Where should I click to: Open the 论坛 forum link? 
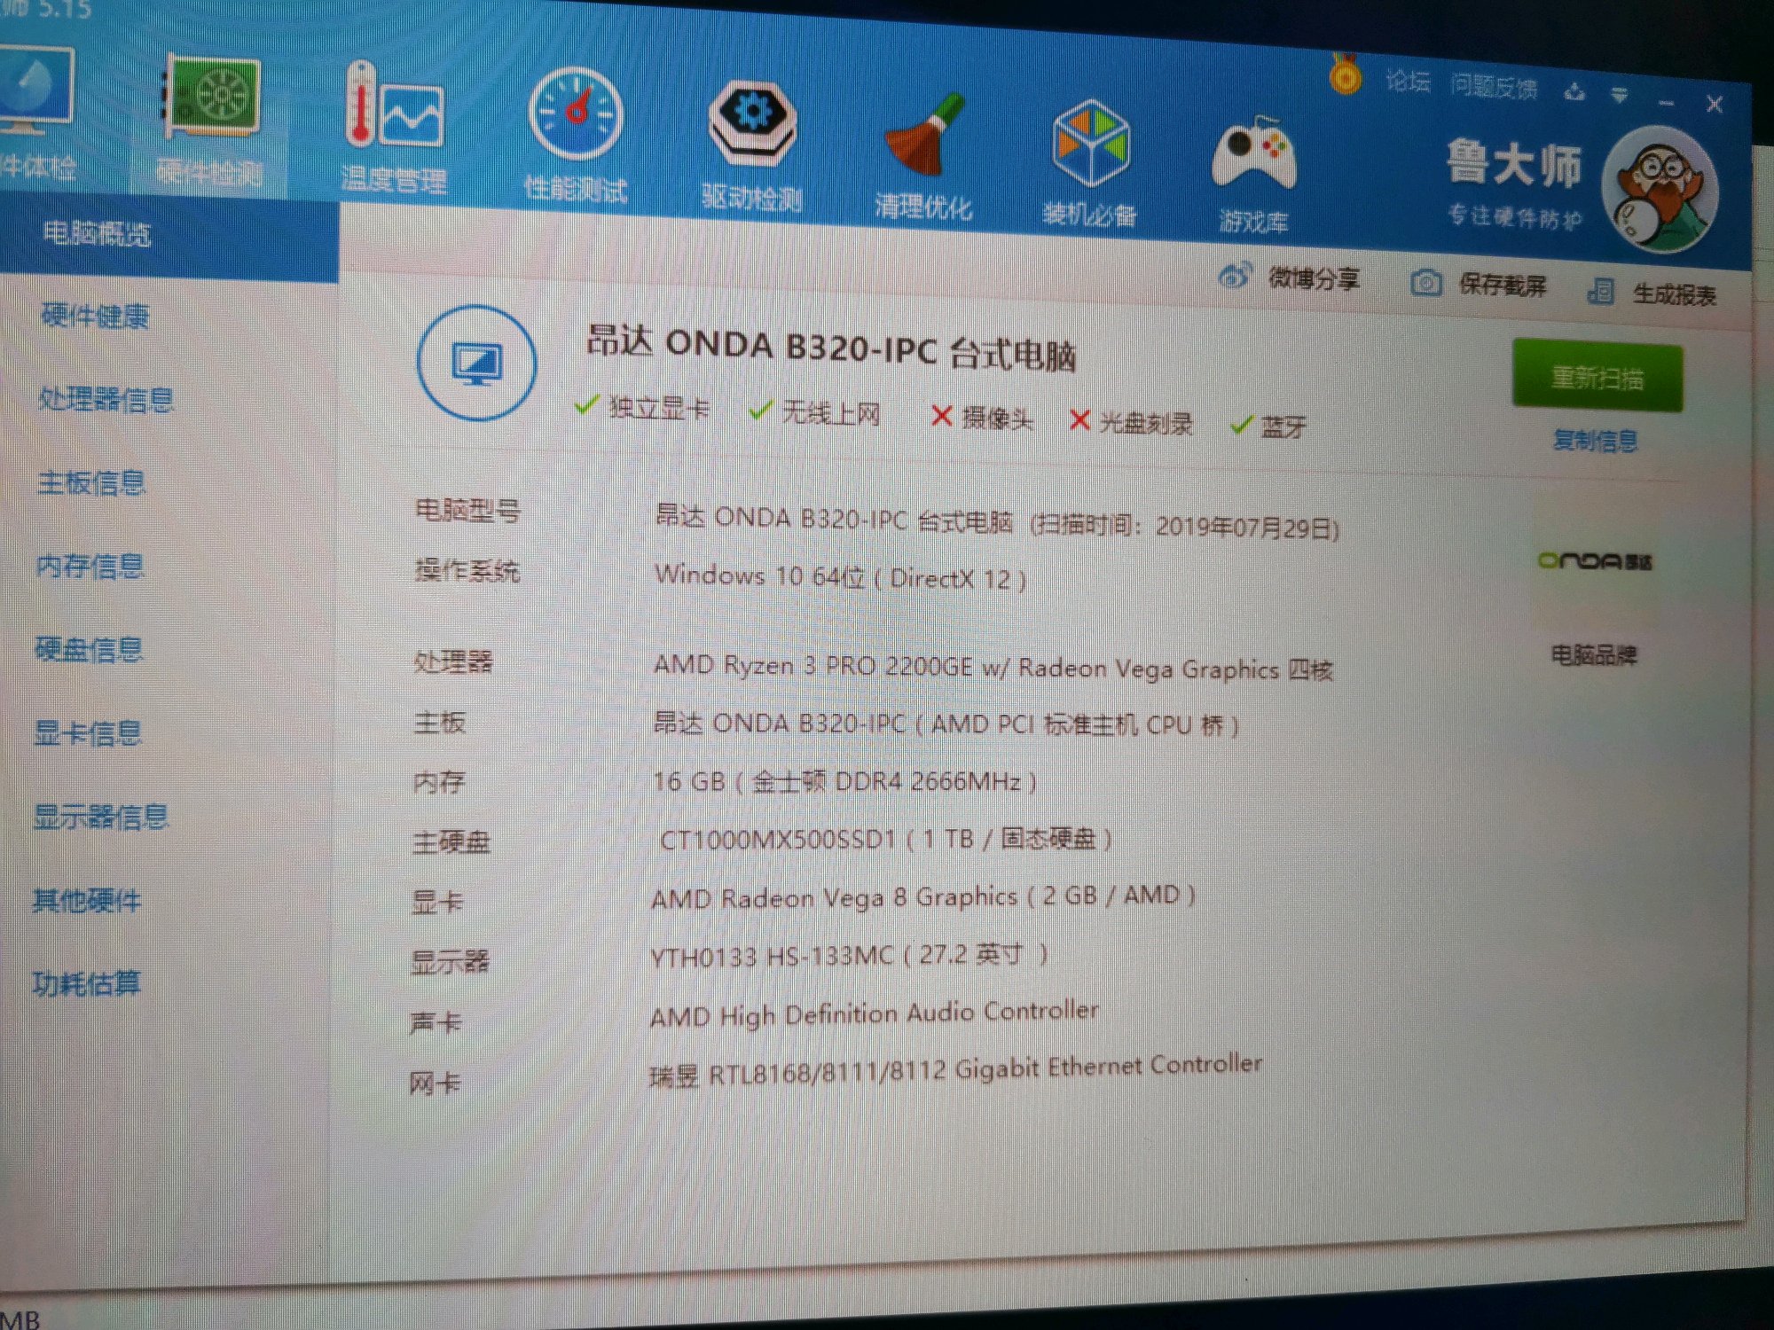[1408, 82]
